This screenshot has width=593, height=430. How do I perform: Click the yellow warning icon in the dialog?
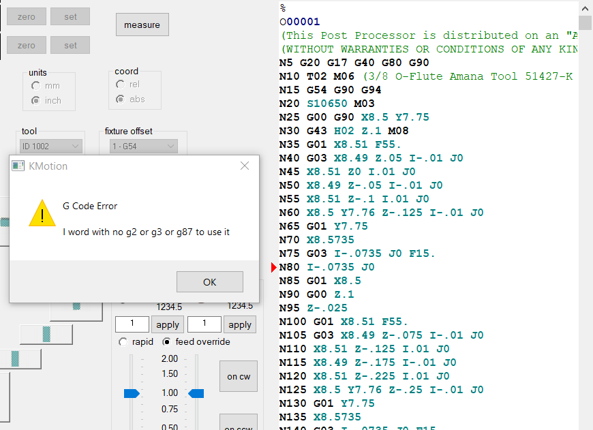pyautogui.click(x=42, y=213)
